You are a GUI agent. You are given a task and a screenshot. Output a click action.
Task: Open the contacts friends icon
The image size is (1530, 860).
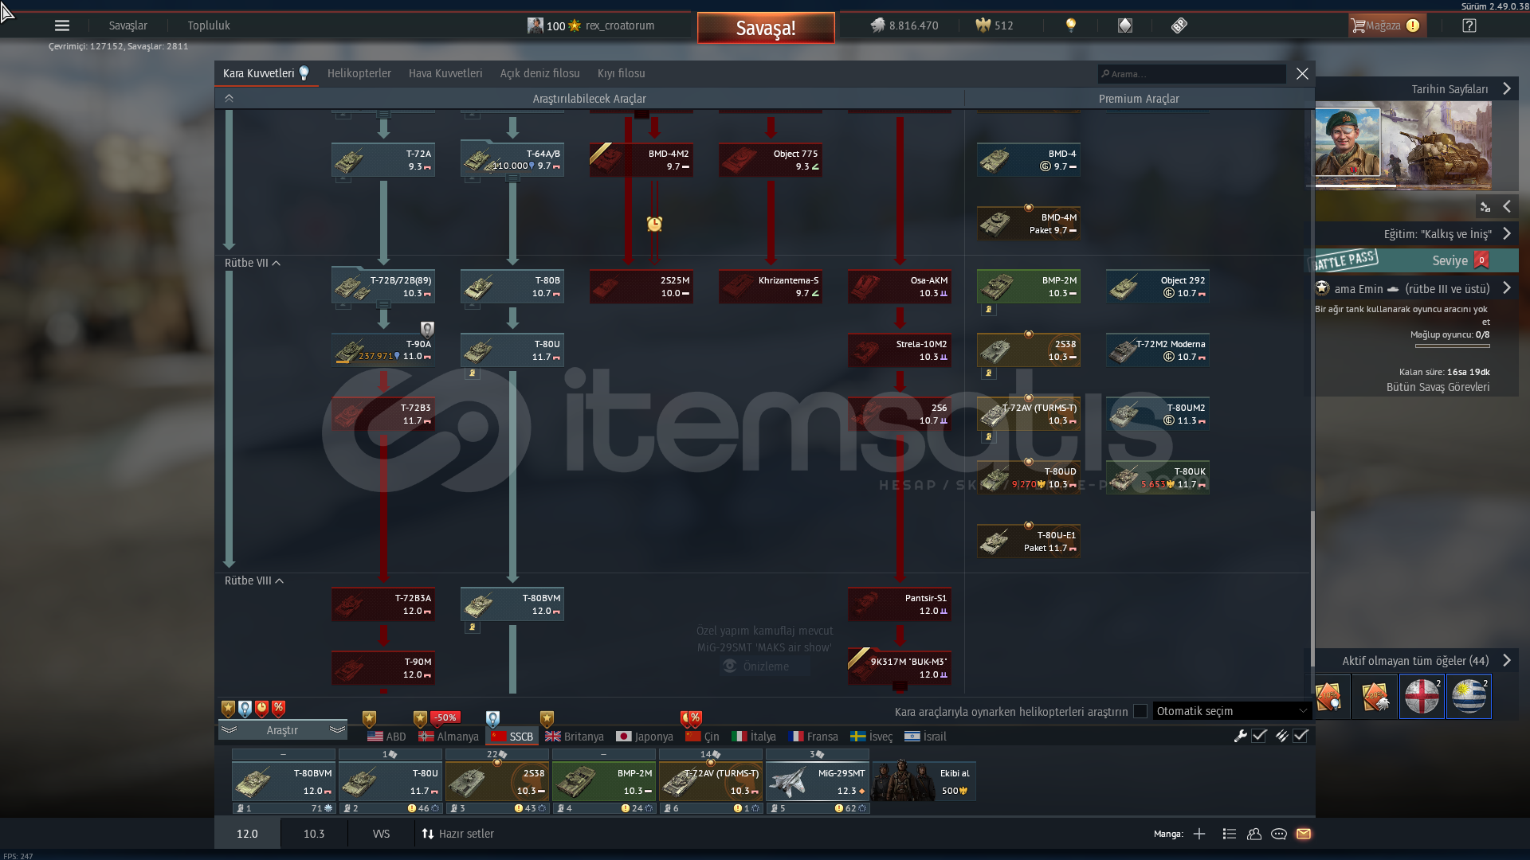coord(1254,834)
